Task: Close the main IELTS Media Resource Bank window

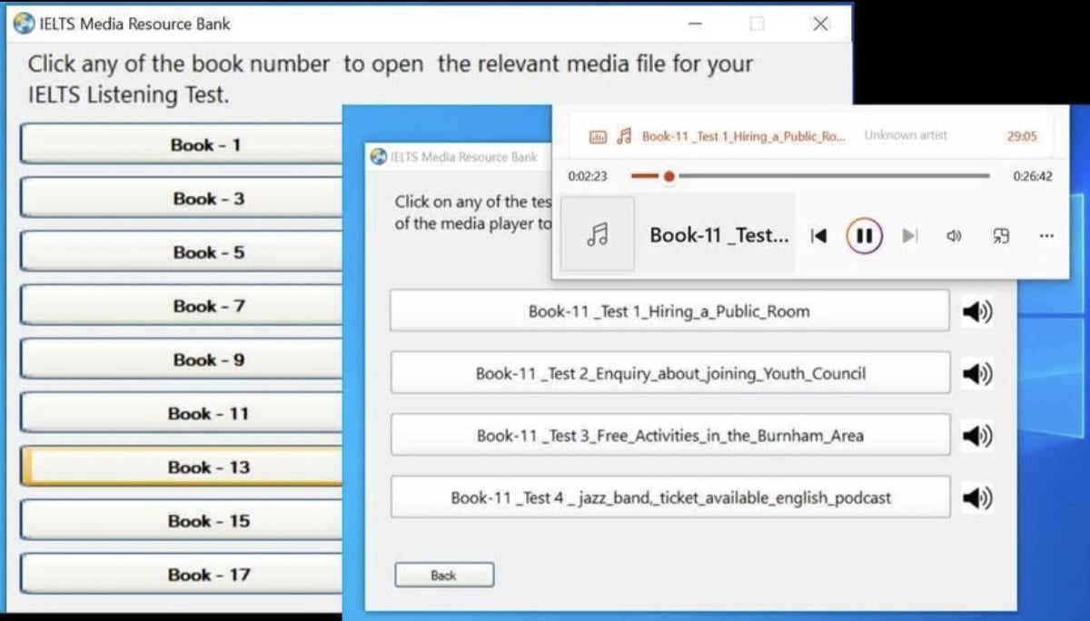Action: click(x=820, y=25)
